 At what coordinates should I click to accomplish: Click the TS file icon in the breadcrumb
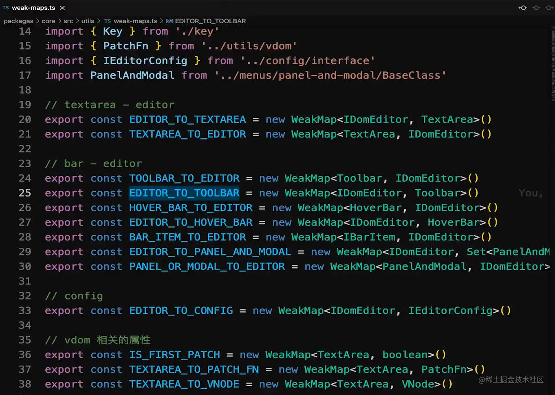[108, 21]
